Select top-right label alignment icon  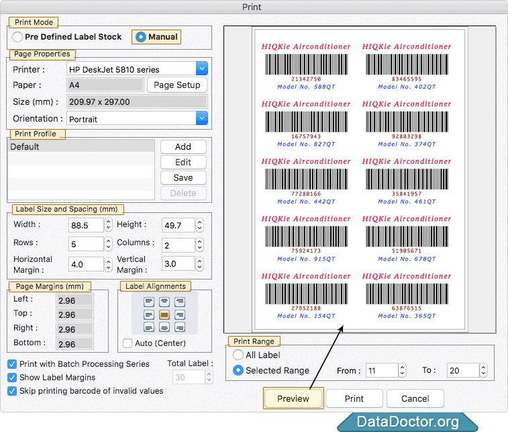[x=180, y=302]
